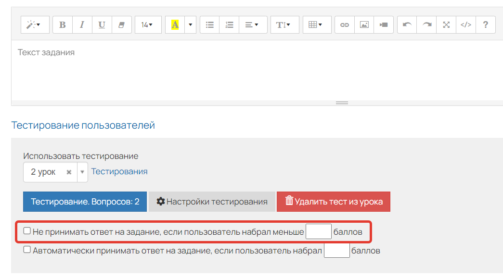Focus minimum score field after 'набрал меньше'
503x277 pixels.
(x=319, y=231)
